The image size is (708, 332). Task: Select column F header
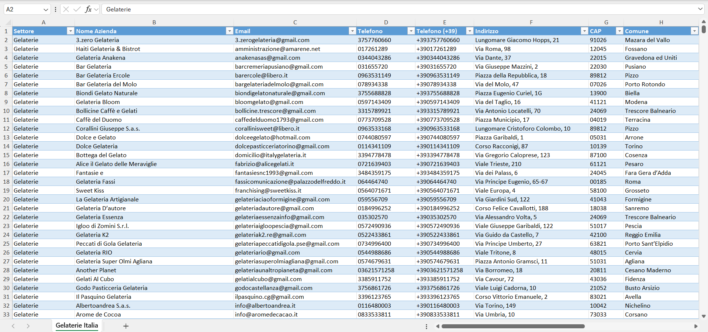(531, 22)
